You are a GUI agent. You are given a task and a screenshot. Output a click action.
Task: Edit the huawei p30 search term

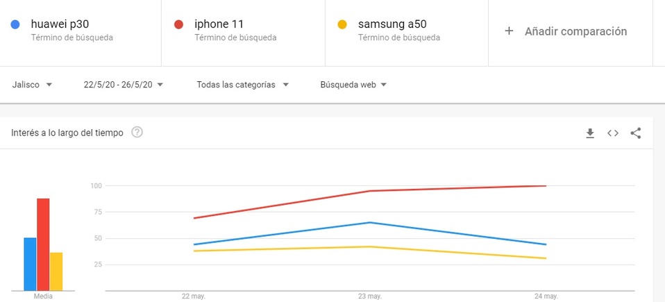60,24
